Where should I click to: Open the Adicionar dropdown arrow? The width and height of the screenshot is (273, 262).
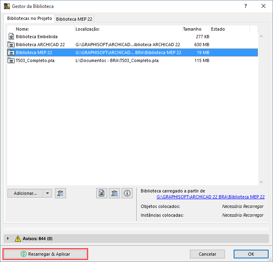coord(47,193)
